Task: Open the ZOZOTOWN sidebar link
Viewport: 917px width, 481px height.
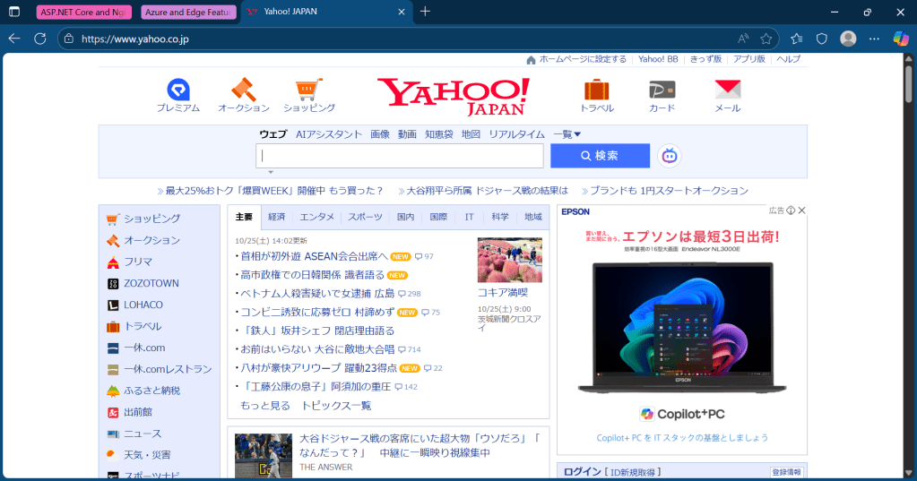Action: [x=151, y=283]
